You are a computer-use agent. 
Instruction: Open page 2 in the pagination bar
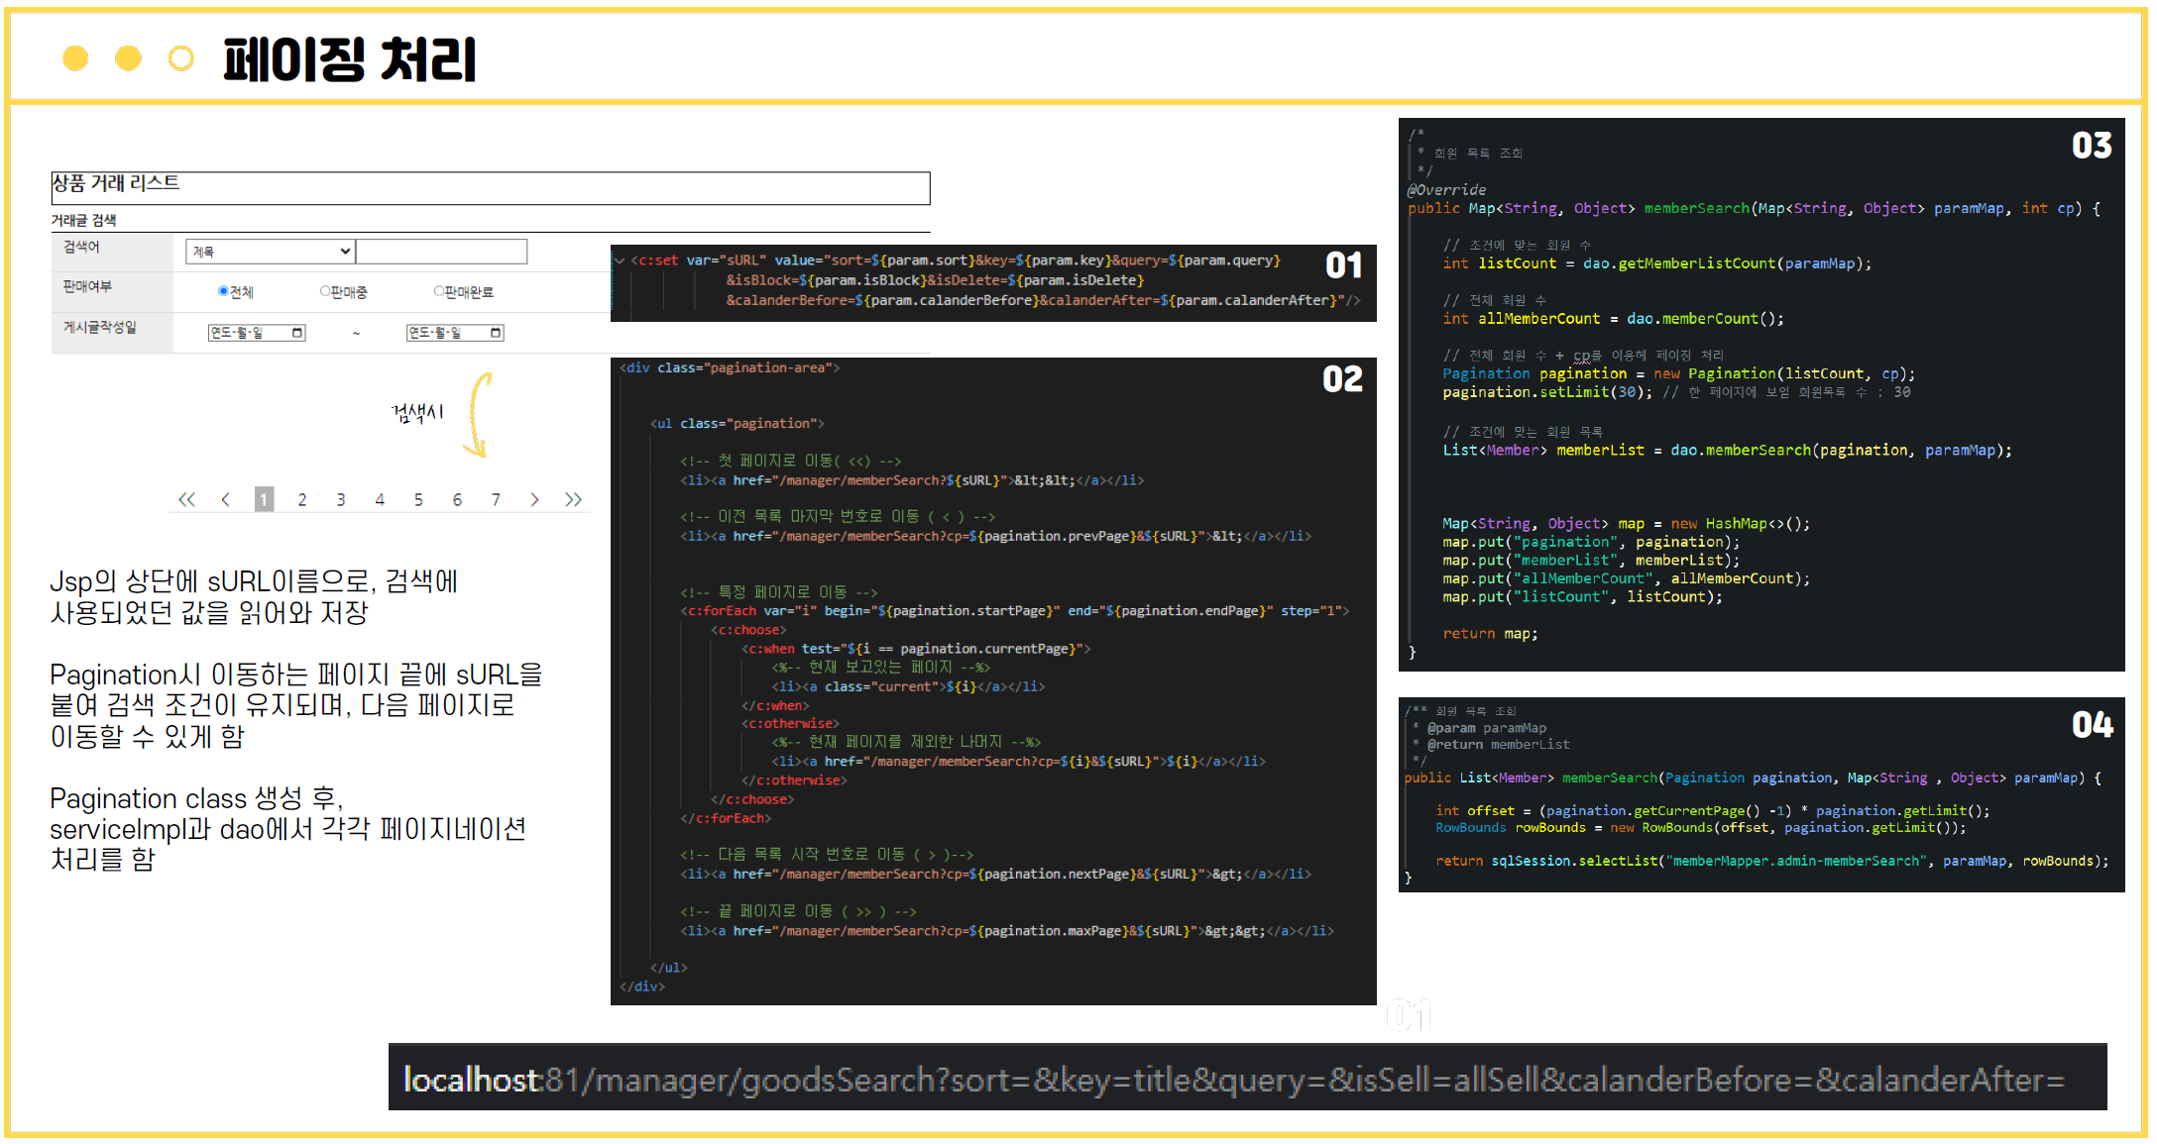click(301, 500)
